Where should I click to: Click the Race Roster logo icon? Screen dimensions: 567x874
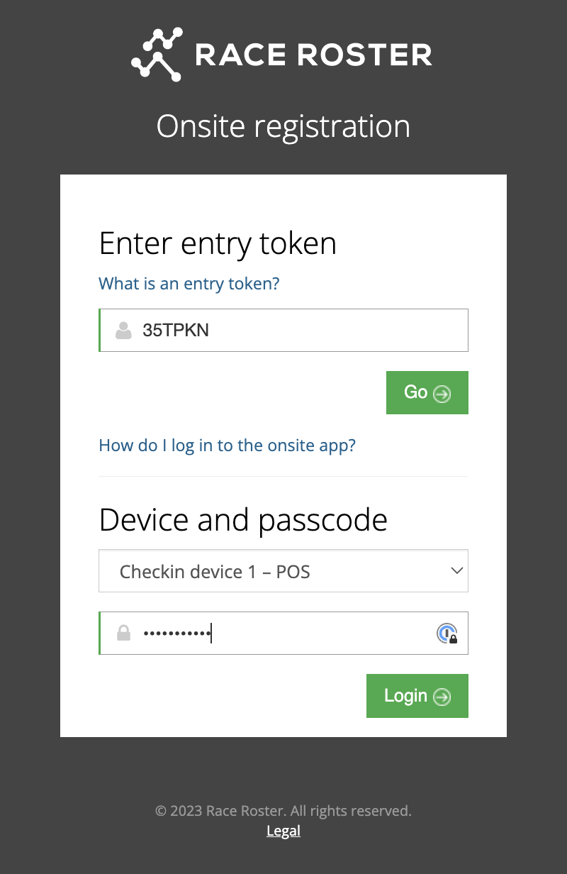pos(157,54)
